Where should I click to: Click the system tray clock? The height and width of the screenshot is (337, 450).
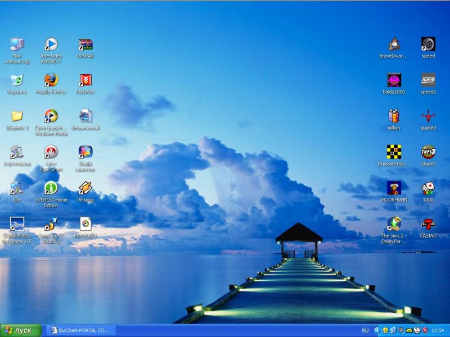(x=437, y=330)
